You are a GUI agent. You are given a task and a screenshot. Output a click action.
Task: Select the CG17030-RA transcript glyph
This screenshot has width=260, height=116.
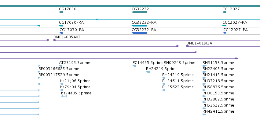61,26
